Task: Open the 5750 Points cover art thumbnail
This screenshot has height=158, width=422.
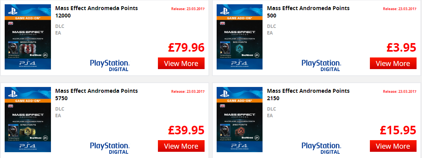Action: (x=28, y=120)
